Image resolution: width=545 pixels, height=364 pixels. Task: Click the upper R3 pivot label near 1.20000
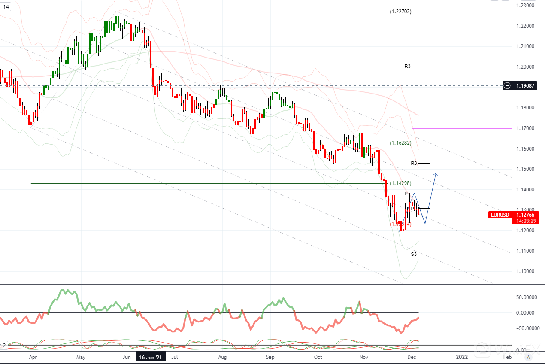[407, 66]
